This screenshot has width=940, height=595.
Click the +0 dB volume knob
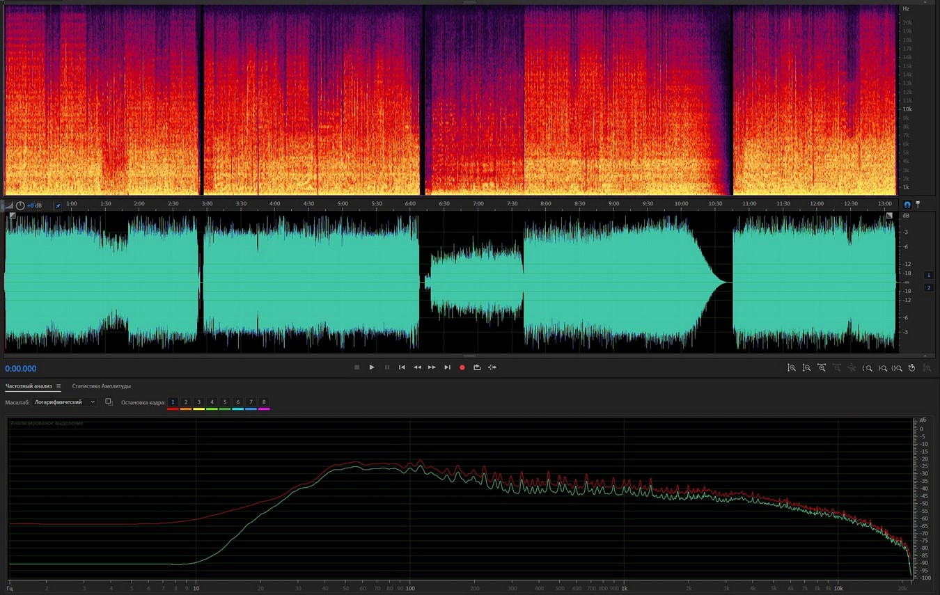click(x=20, y=205)
